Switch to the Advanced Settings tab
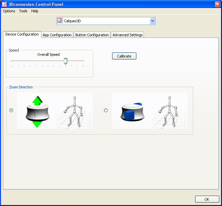222x206 pixels. point(127,35)
